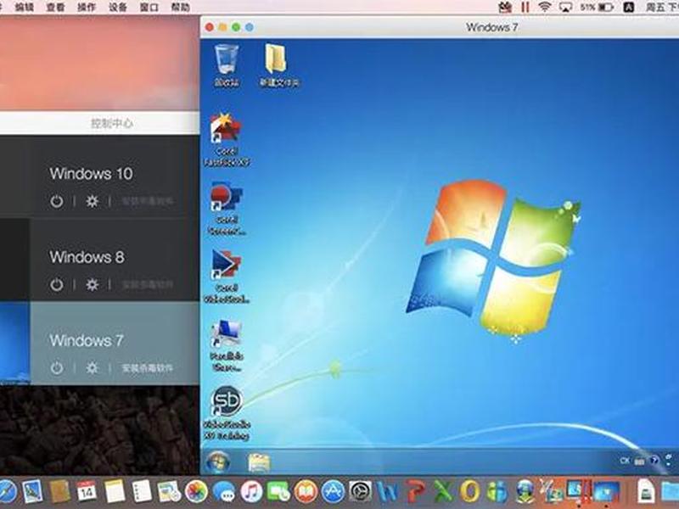
Task: Launch the Corel VideoStudio shortcut on the desktop
Action: coord(227,277)
